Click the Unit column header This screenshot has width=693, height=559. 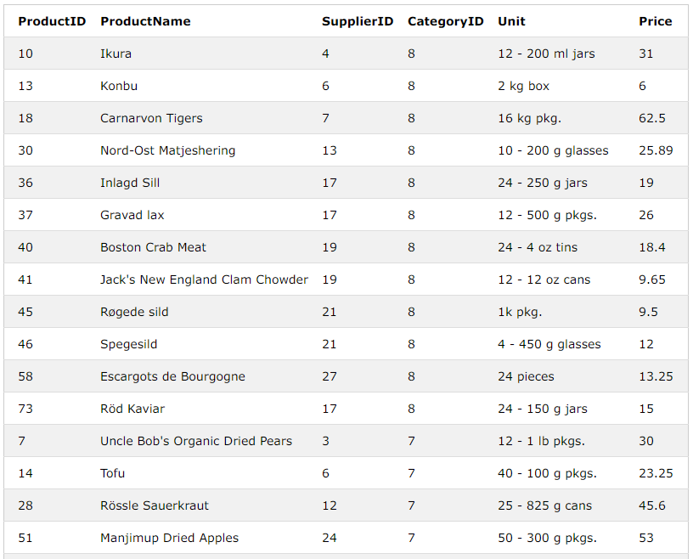coord(511,21)
